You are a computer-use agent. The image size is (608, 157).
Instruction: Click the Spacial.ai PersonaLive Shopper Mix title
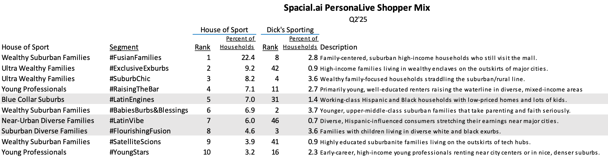357,8
